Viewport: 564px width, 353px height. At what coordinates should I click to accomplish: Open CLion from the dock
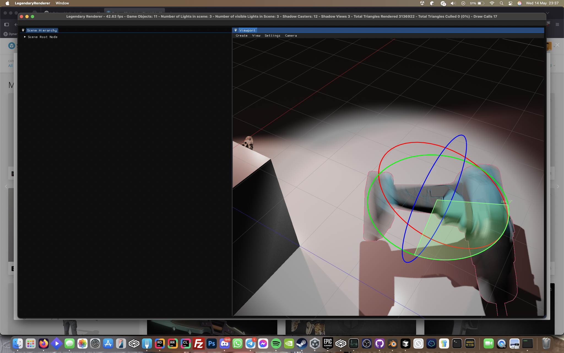click(186, 344)
